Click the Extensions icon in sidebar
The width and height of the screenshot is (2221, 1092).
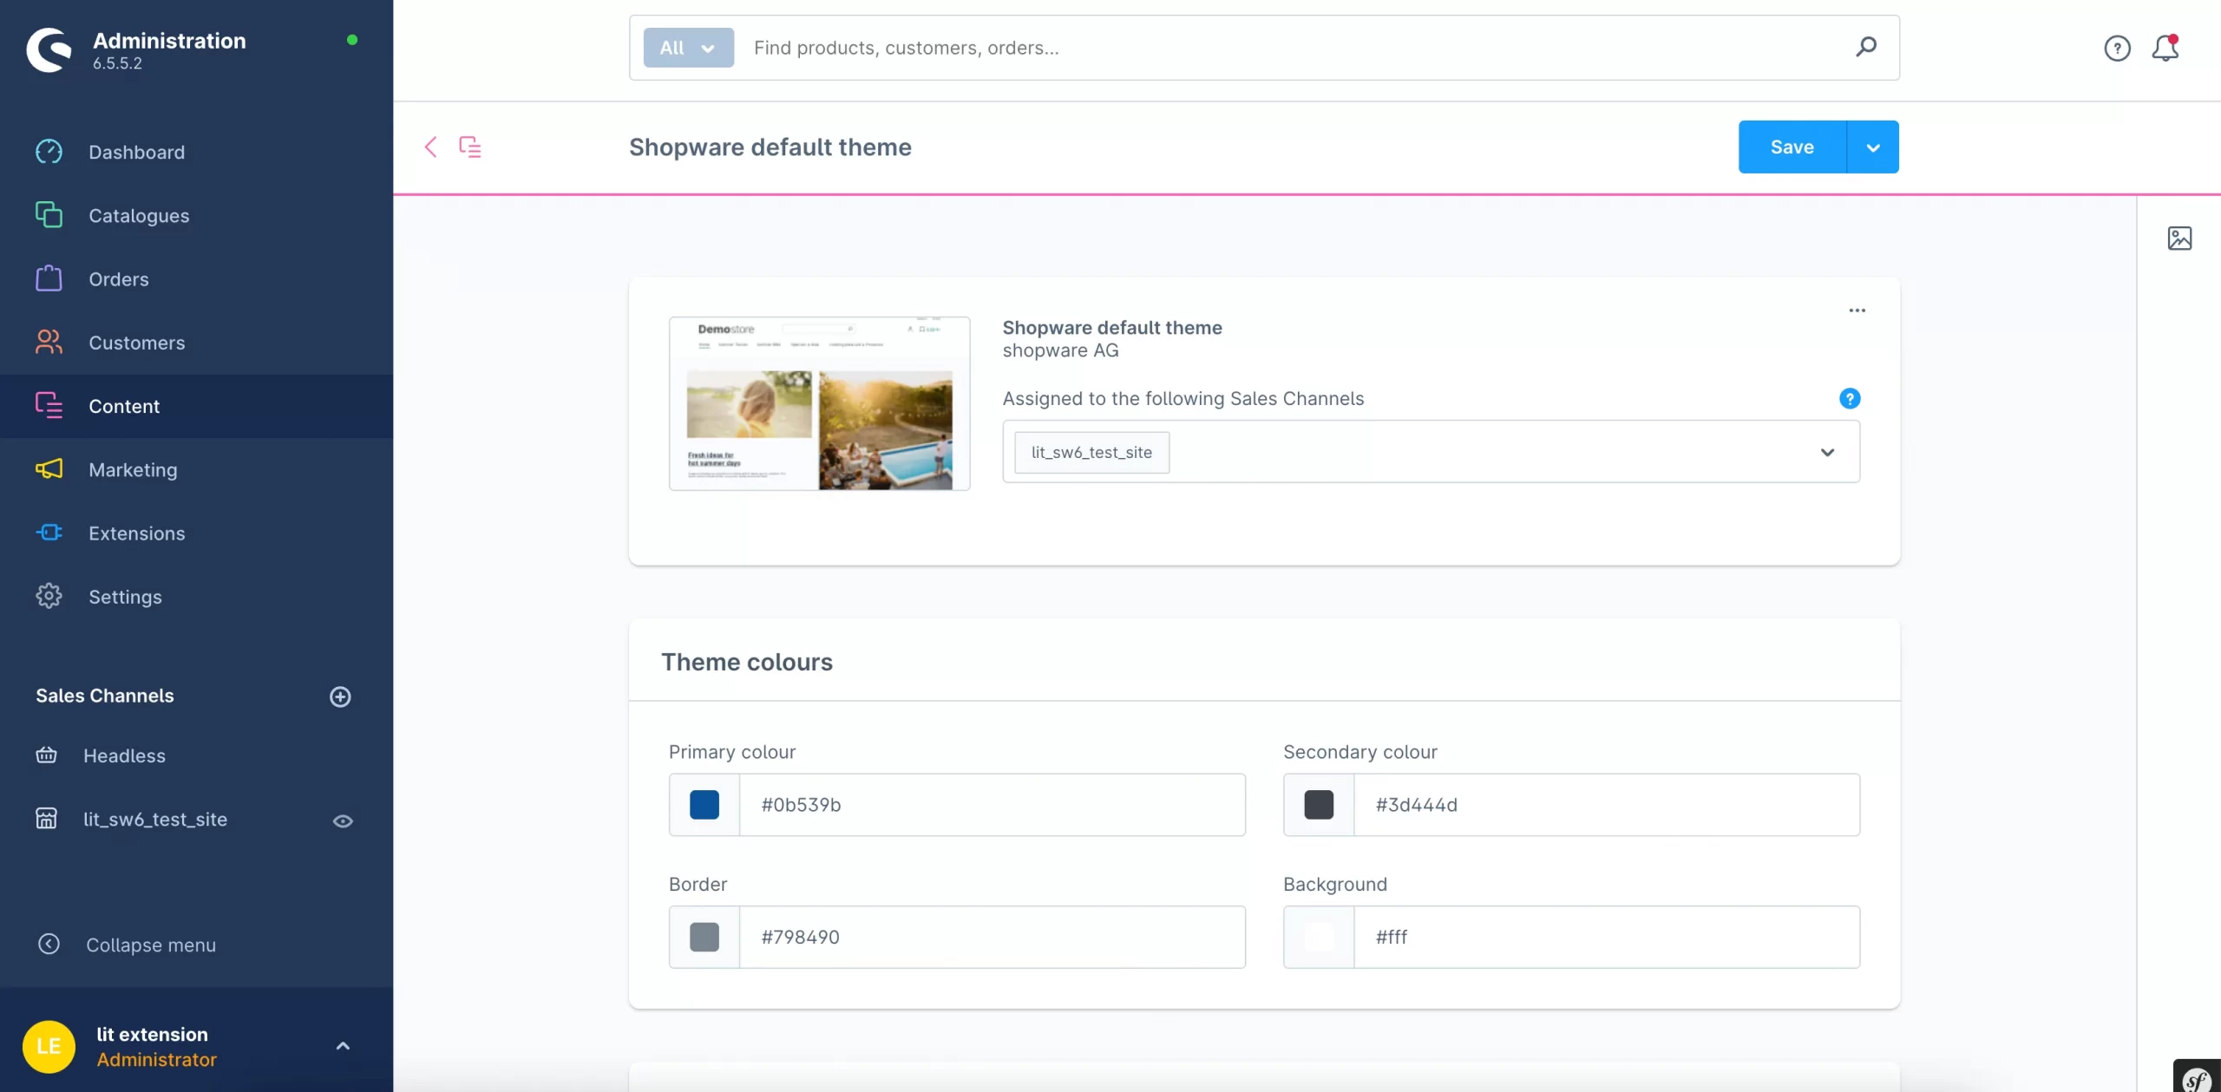tap(49, 534)
